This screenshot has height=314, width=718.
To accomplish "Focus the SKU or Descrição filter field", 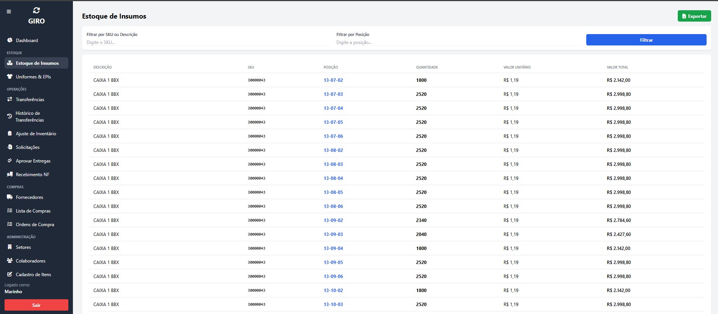I will (x=208, y=42).
